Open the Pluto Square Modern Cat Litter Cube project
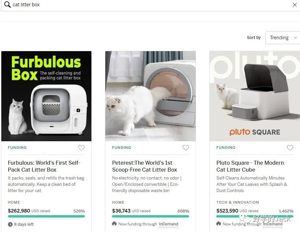300x232 pixels. pos(250,166)
